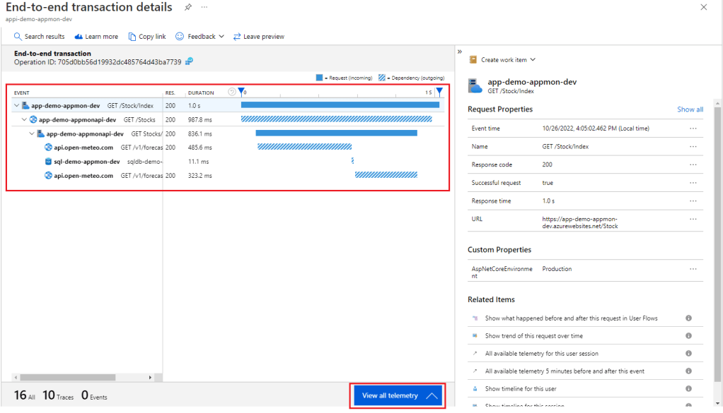This screenshot has height=413, width=723.
Task: Click the View all telemetry button
Action: click(x=399, y=396)
